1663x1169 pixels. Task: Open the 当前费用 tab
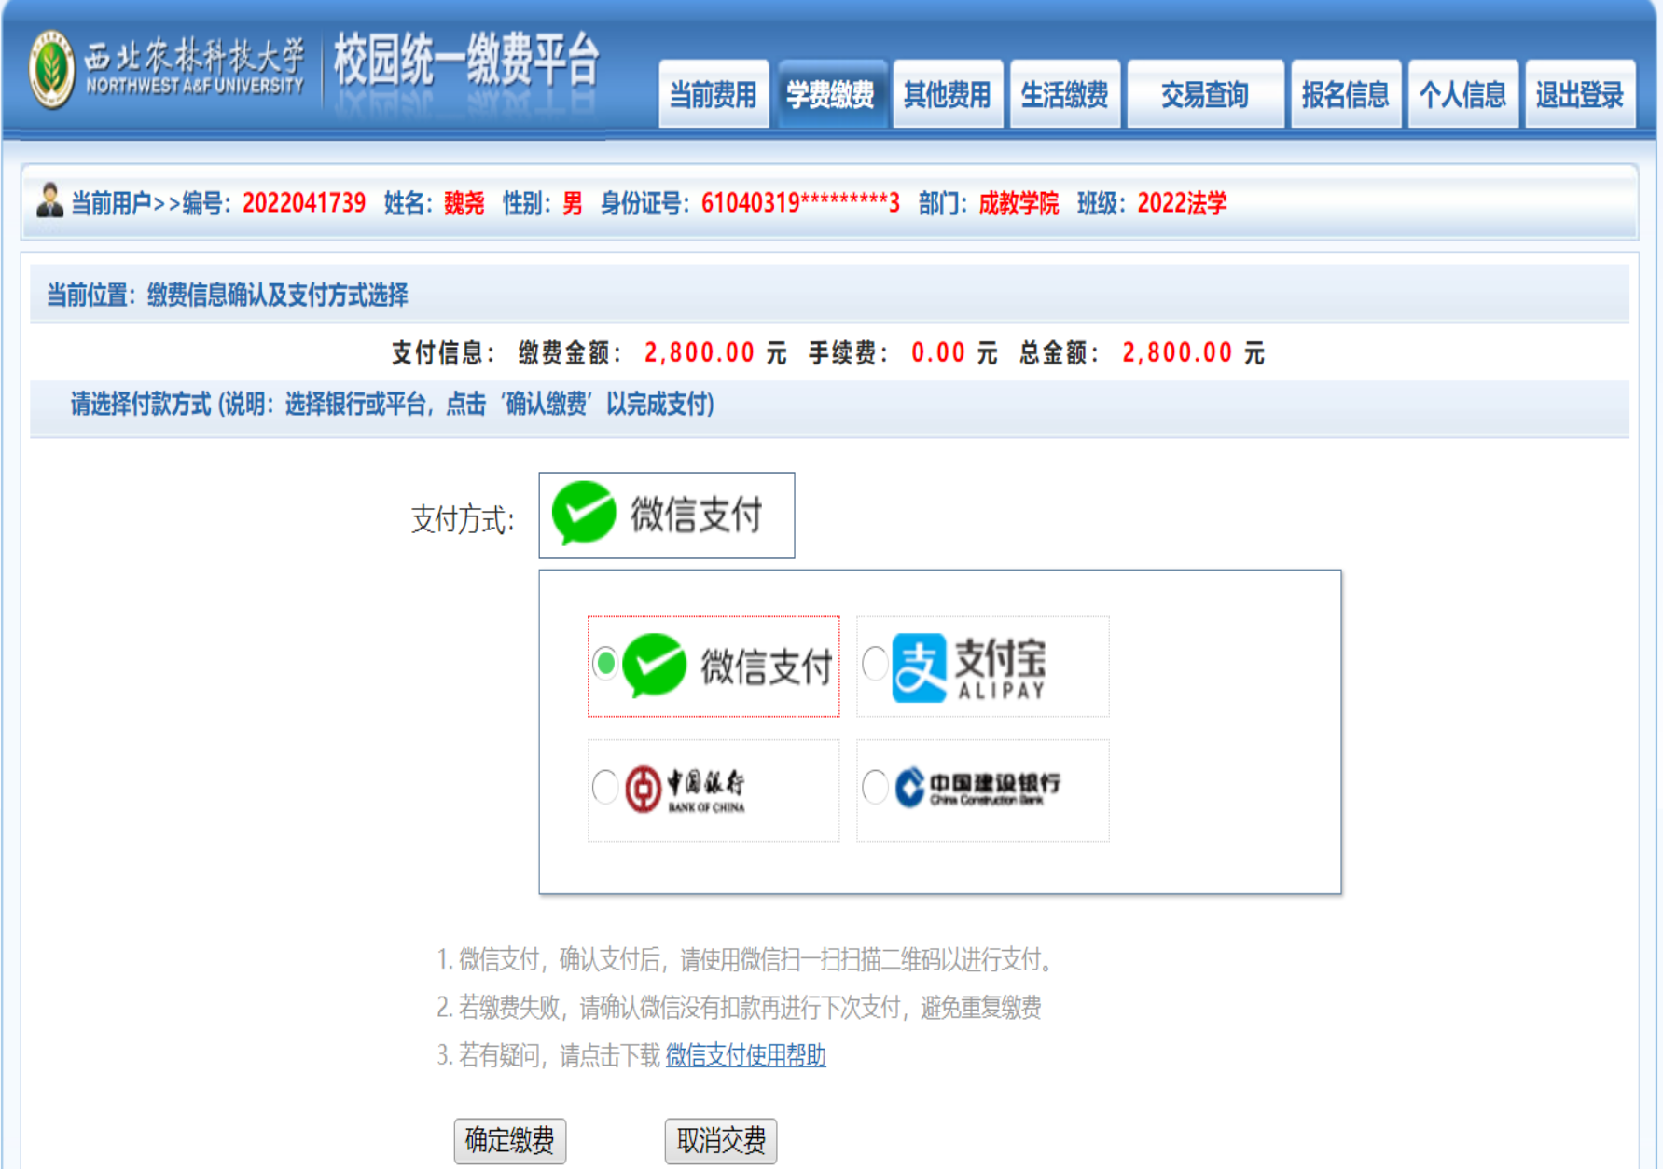[x=714, y=94]
